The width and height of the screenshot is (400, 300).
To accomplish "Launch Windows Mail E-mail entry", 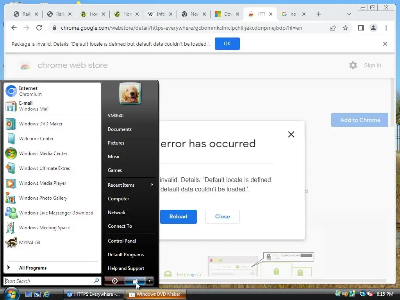I will [x=52, y=106].
